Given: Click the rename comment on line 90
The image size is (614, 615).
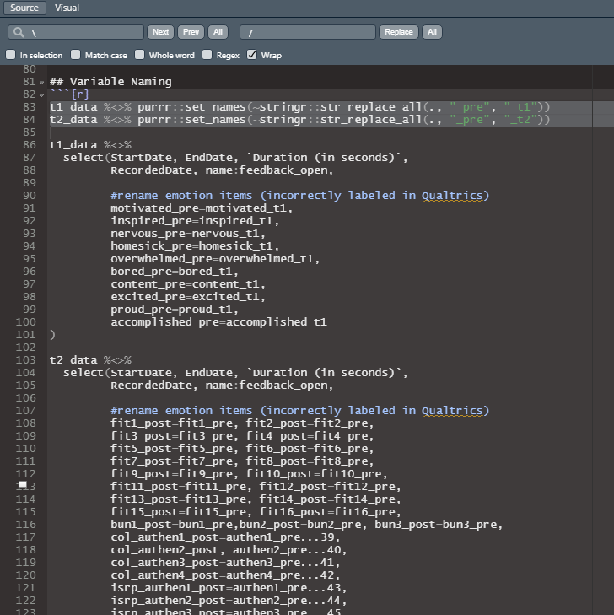Looking at the screenshot, I should (300, 196).
